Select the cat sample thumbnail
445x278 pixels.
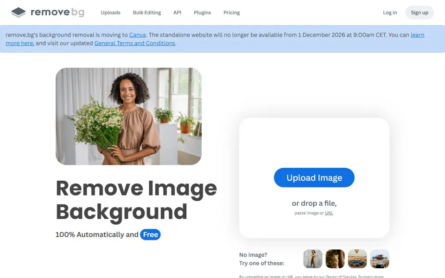(x=335, y=259)
